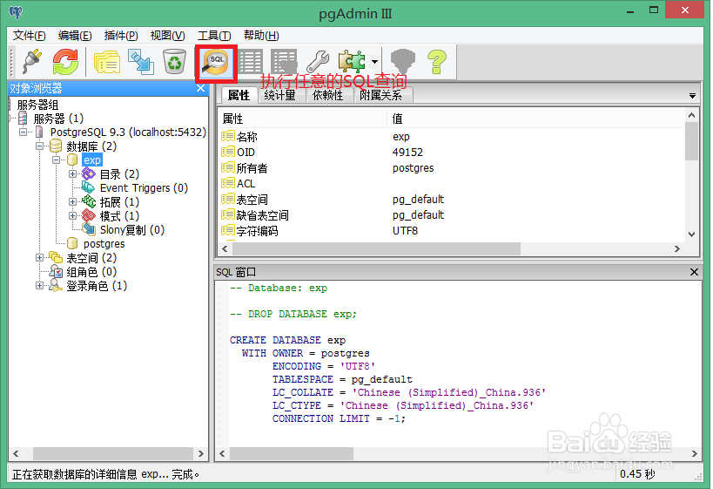Open the tab list dropdown arrow
The image size is (713, 489).
pos(692,96)
